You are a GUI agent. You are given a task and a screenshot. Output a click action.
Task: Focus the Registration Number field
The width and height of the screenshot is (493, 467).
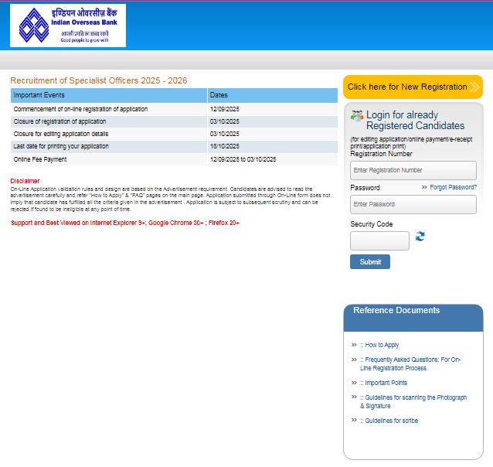pyautogui.click(x=413, y=170)
